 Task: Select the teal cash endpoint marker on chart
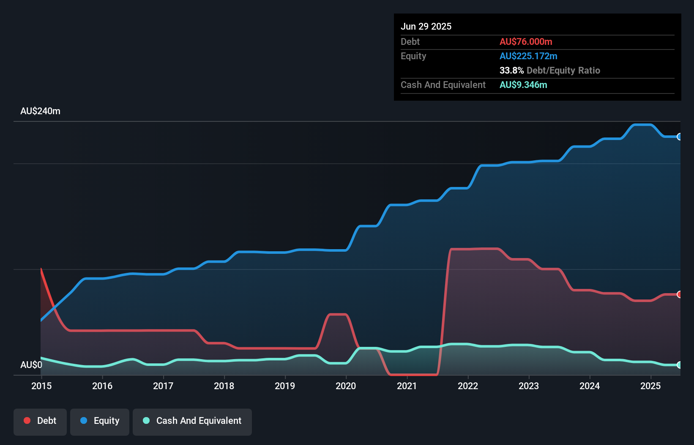[679, 365]
